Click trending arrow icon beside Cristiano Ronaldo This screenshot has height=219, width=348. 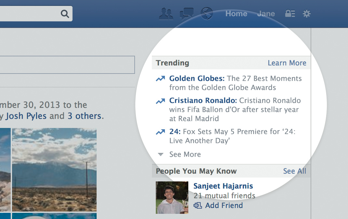pos(160,101)
